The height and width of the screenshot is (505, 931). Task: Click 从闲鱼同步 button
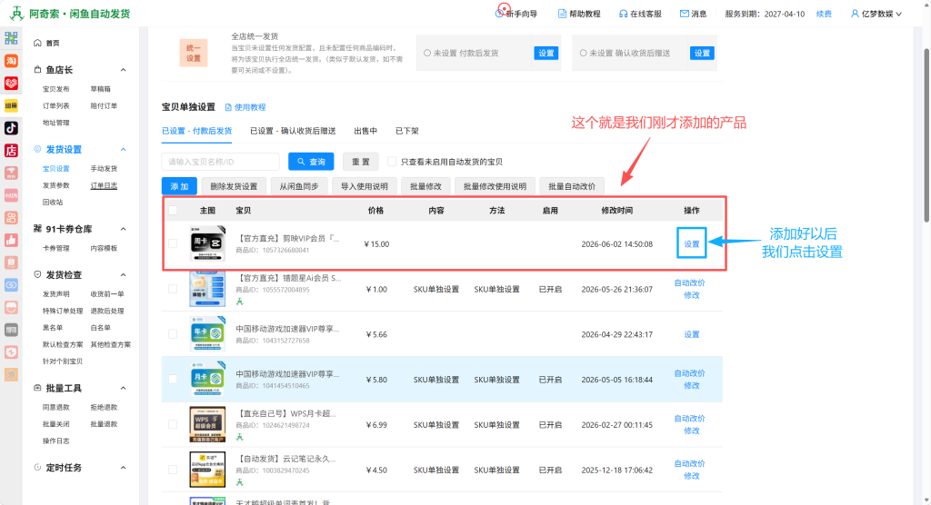tap(298, 186)
